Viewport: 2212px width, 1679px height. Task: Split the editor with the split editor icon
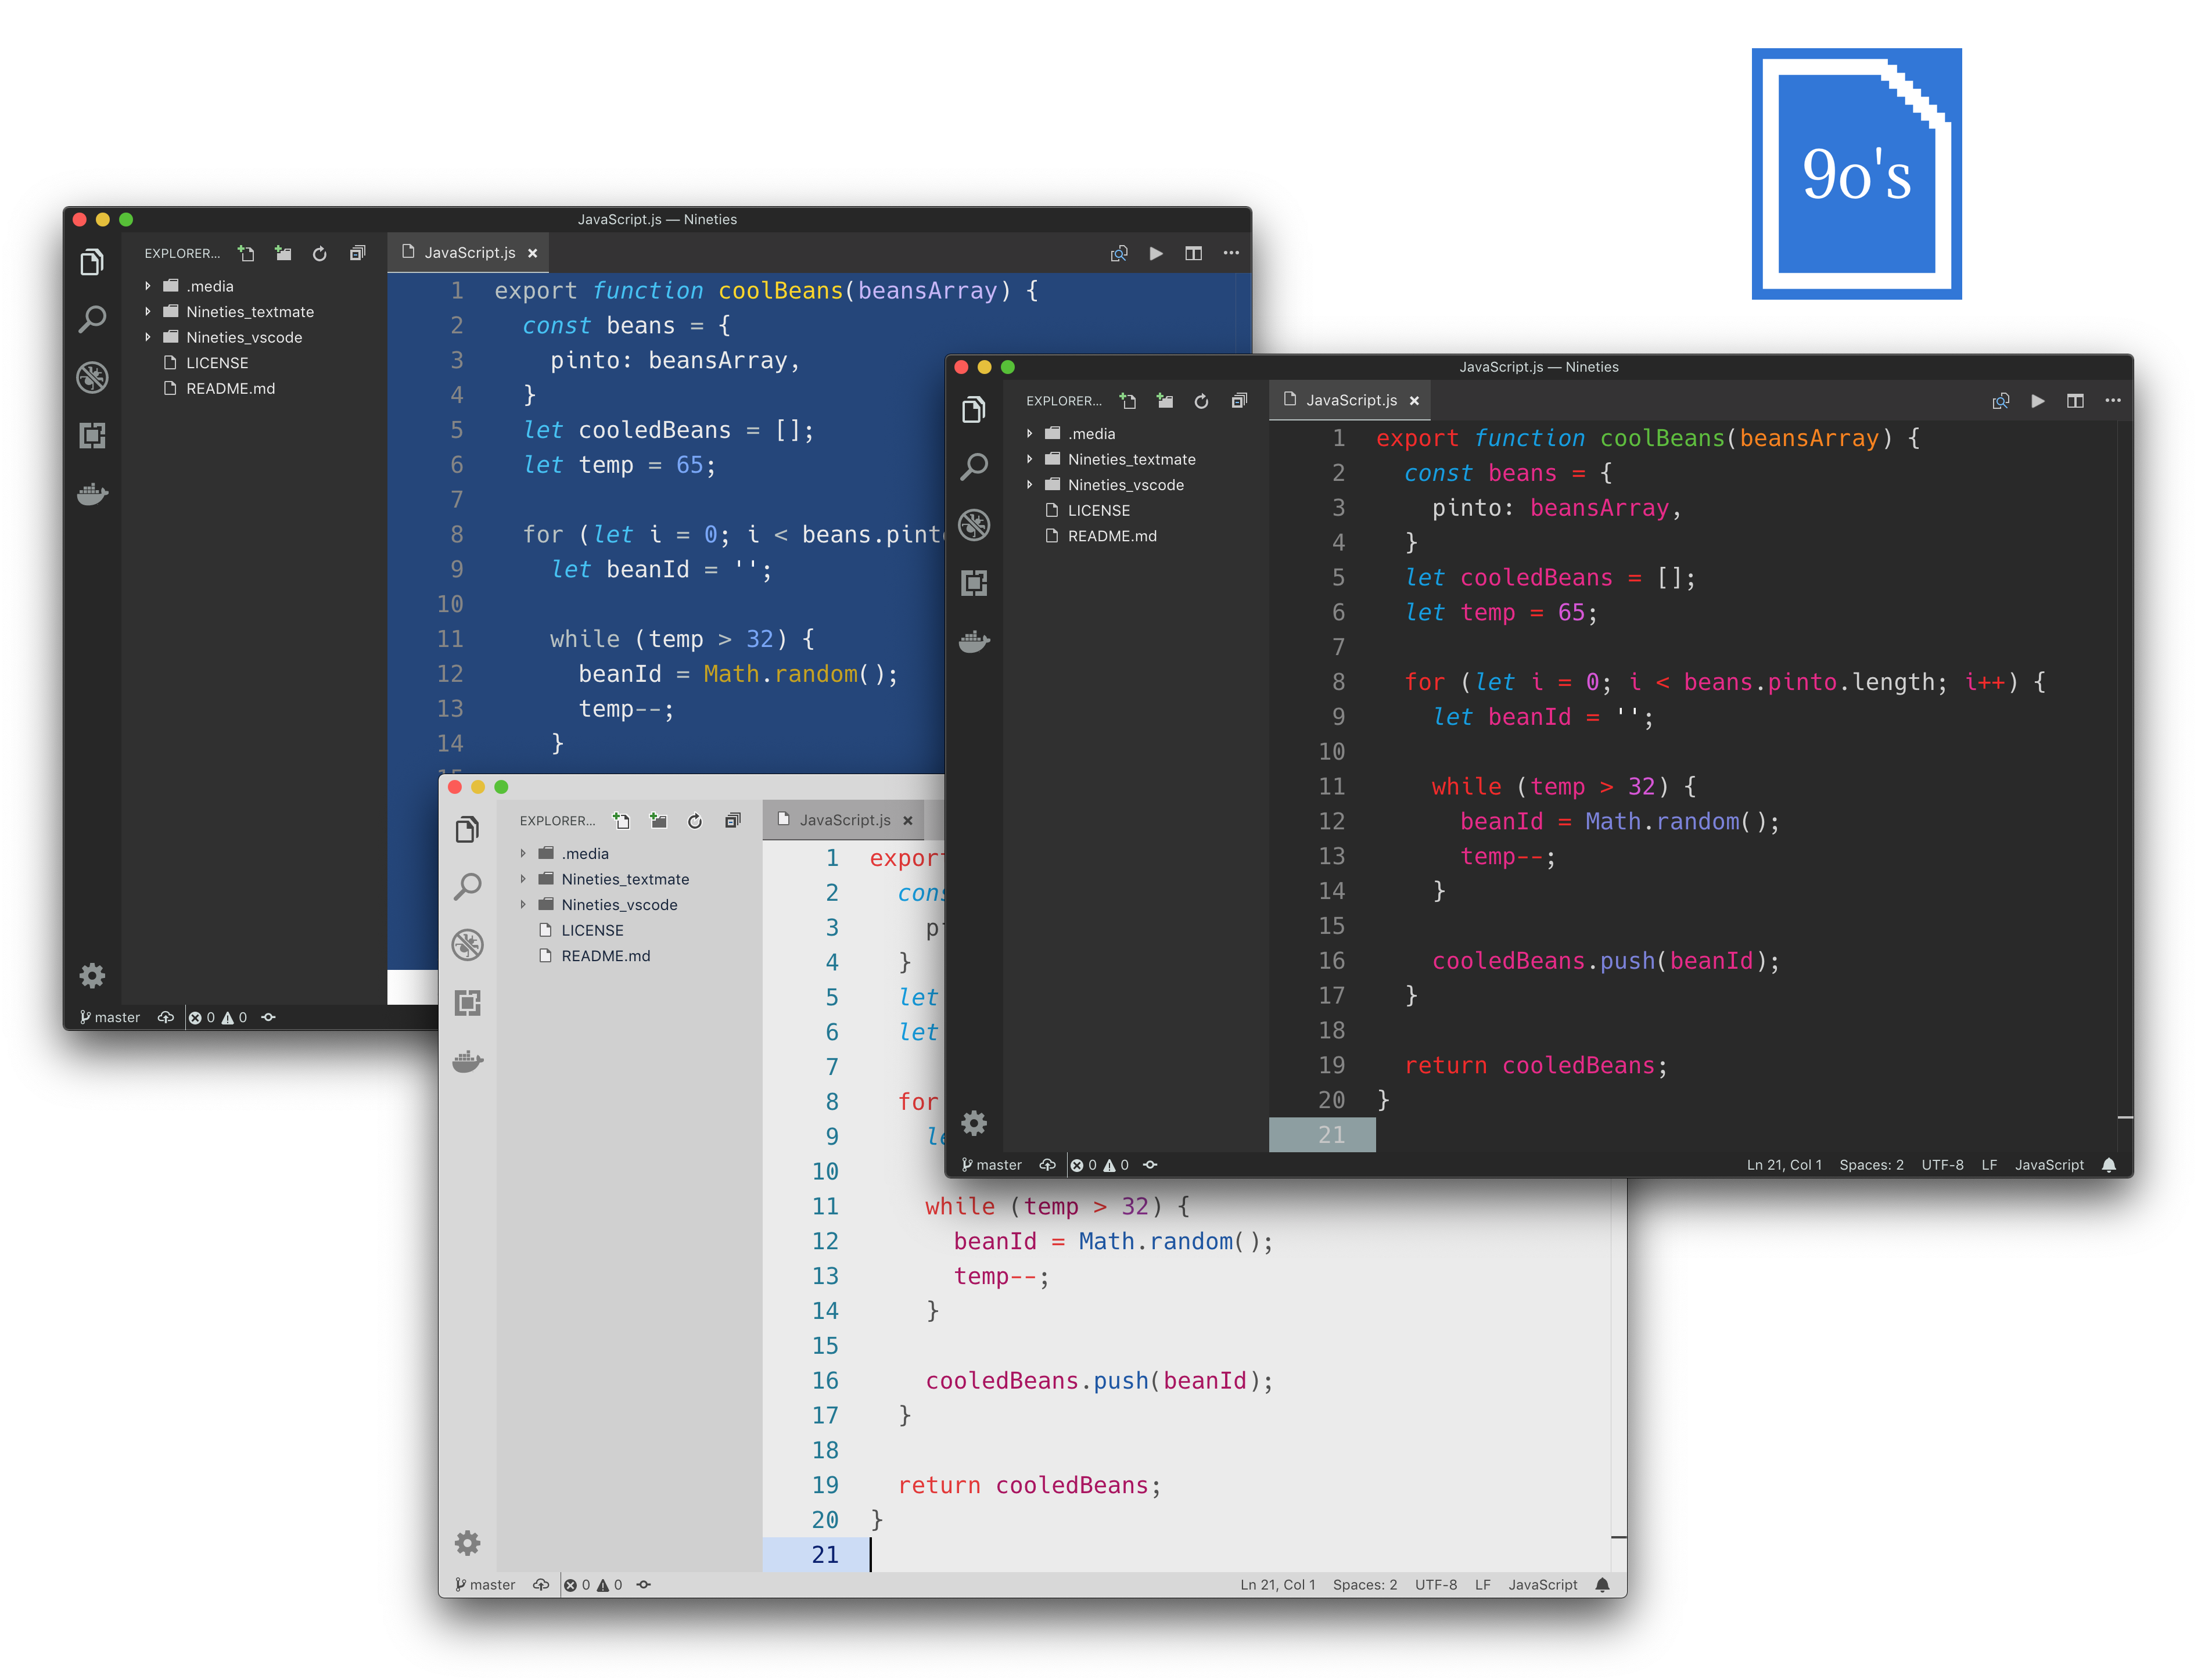tap(2075, 400)
